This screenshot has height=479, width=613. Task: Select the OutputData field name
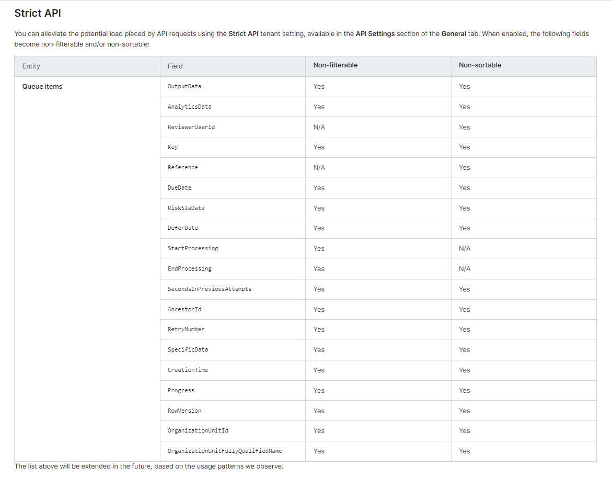pos(184,86)
